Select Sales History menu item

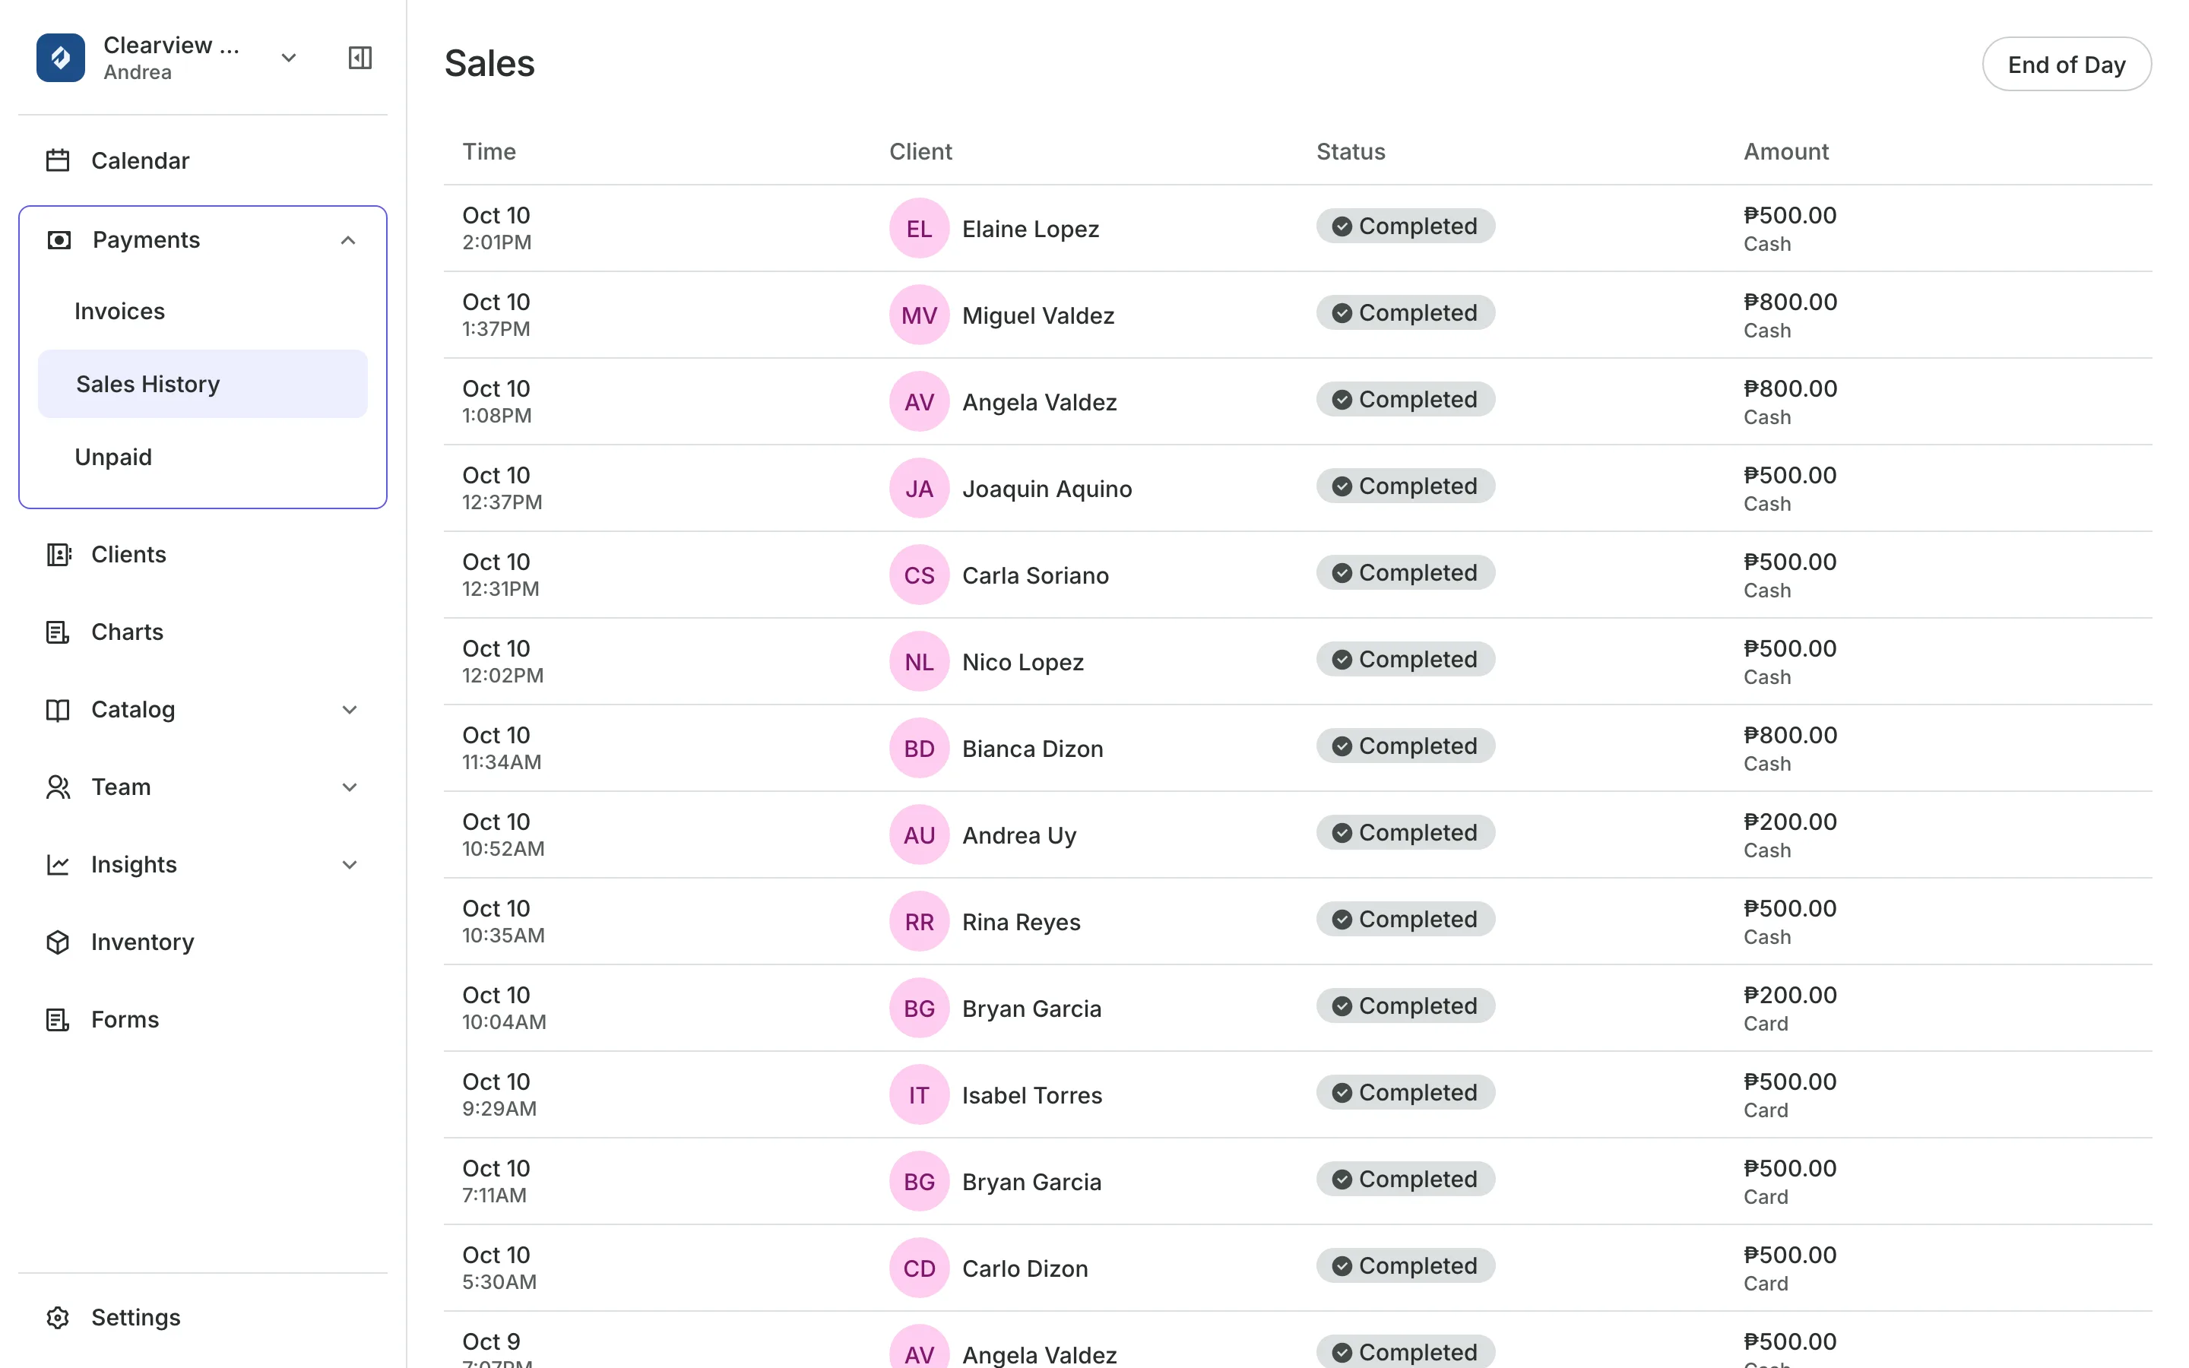203,384
